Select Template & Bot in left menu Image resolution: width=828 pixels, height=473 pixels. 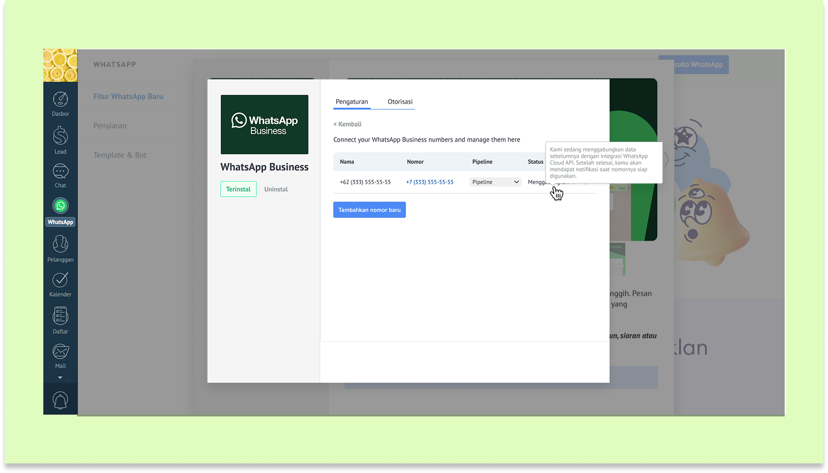click(120, 155)
